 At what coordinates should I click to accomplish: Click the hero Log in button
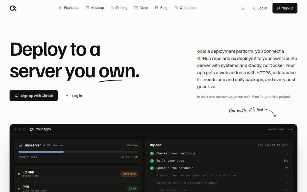point(74,96)
